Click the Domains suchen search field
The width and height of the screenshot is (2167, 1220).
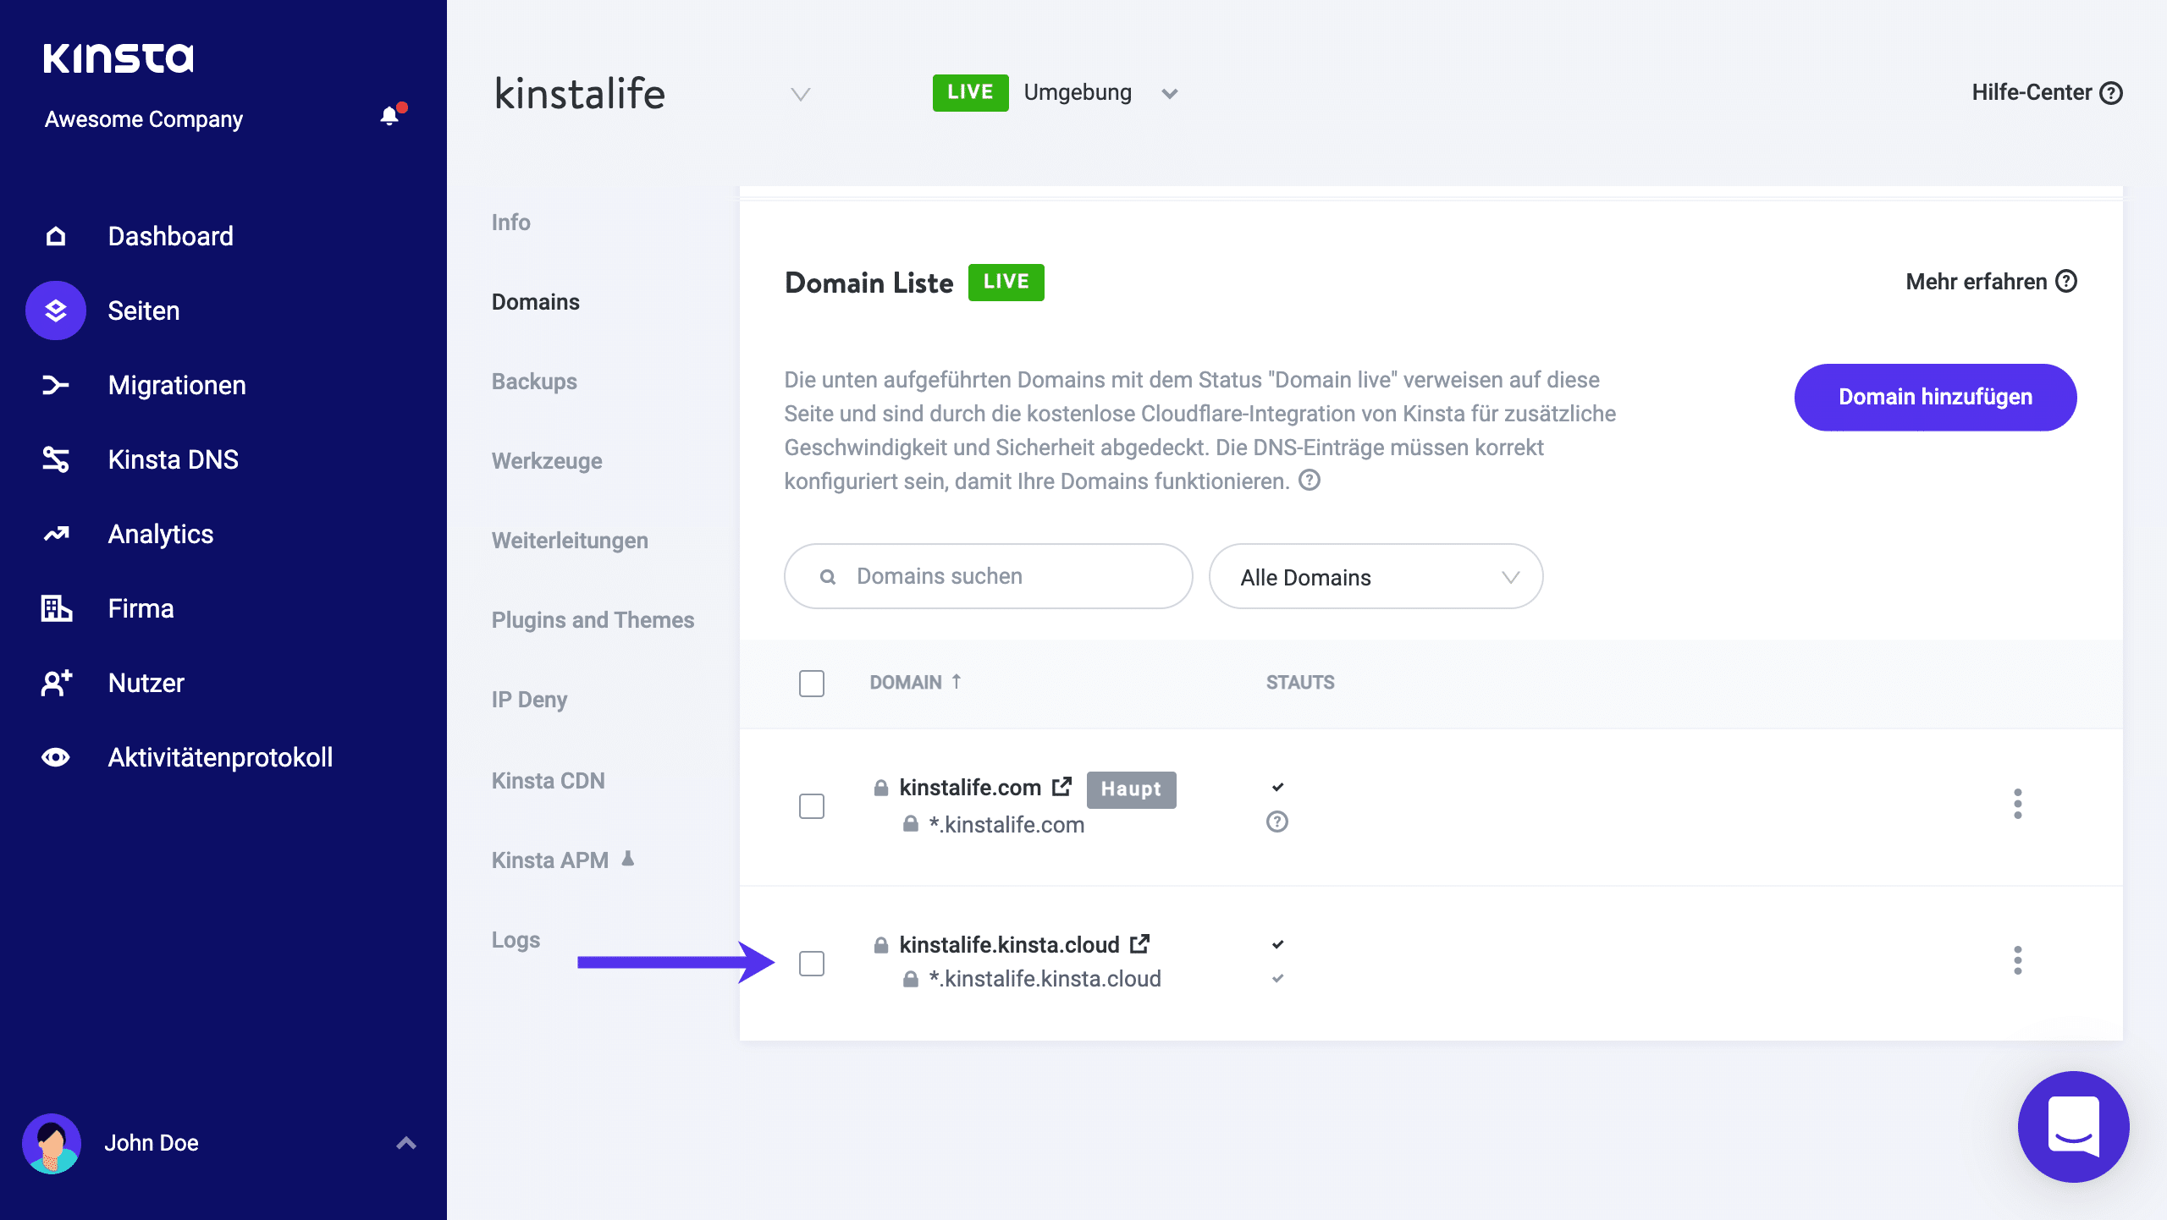[986, 576]
